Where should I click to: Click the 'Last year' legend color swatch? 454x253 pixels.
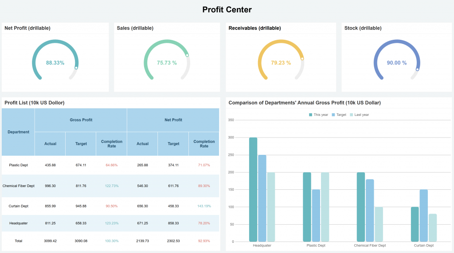[x=352, y=115]
